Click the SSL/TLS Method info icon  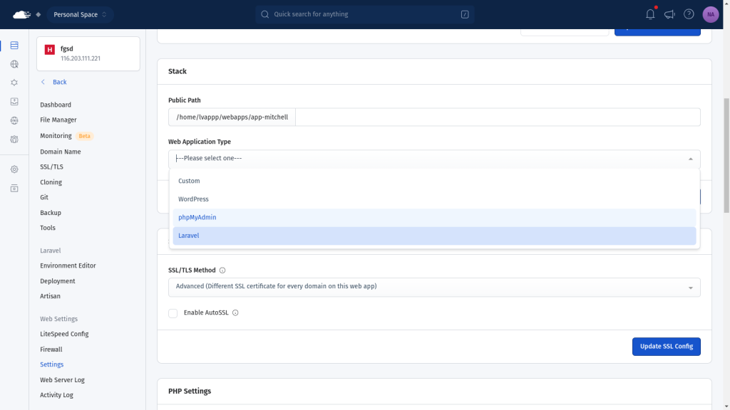tap(222, 270)
